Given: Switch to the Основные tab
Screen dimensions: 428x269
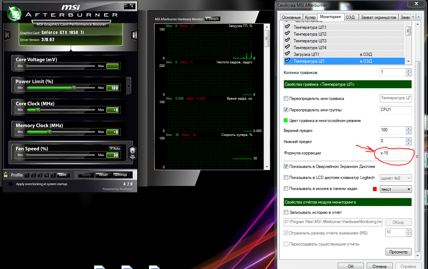Looking at the screenshot, I should tap(291, 17).
